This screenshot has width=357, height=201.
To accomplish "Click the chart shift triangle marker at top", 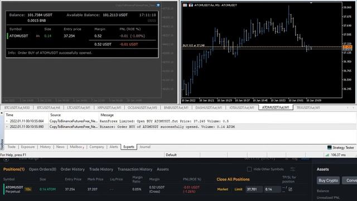I will click(x=311, y=3).
